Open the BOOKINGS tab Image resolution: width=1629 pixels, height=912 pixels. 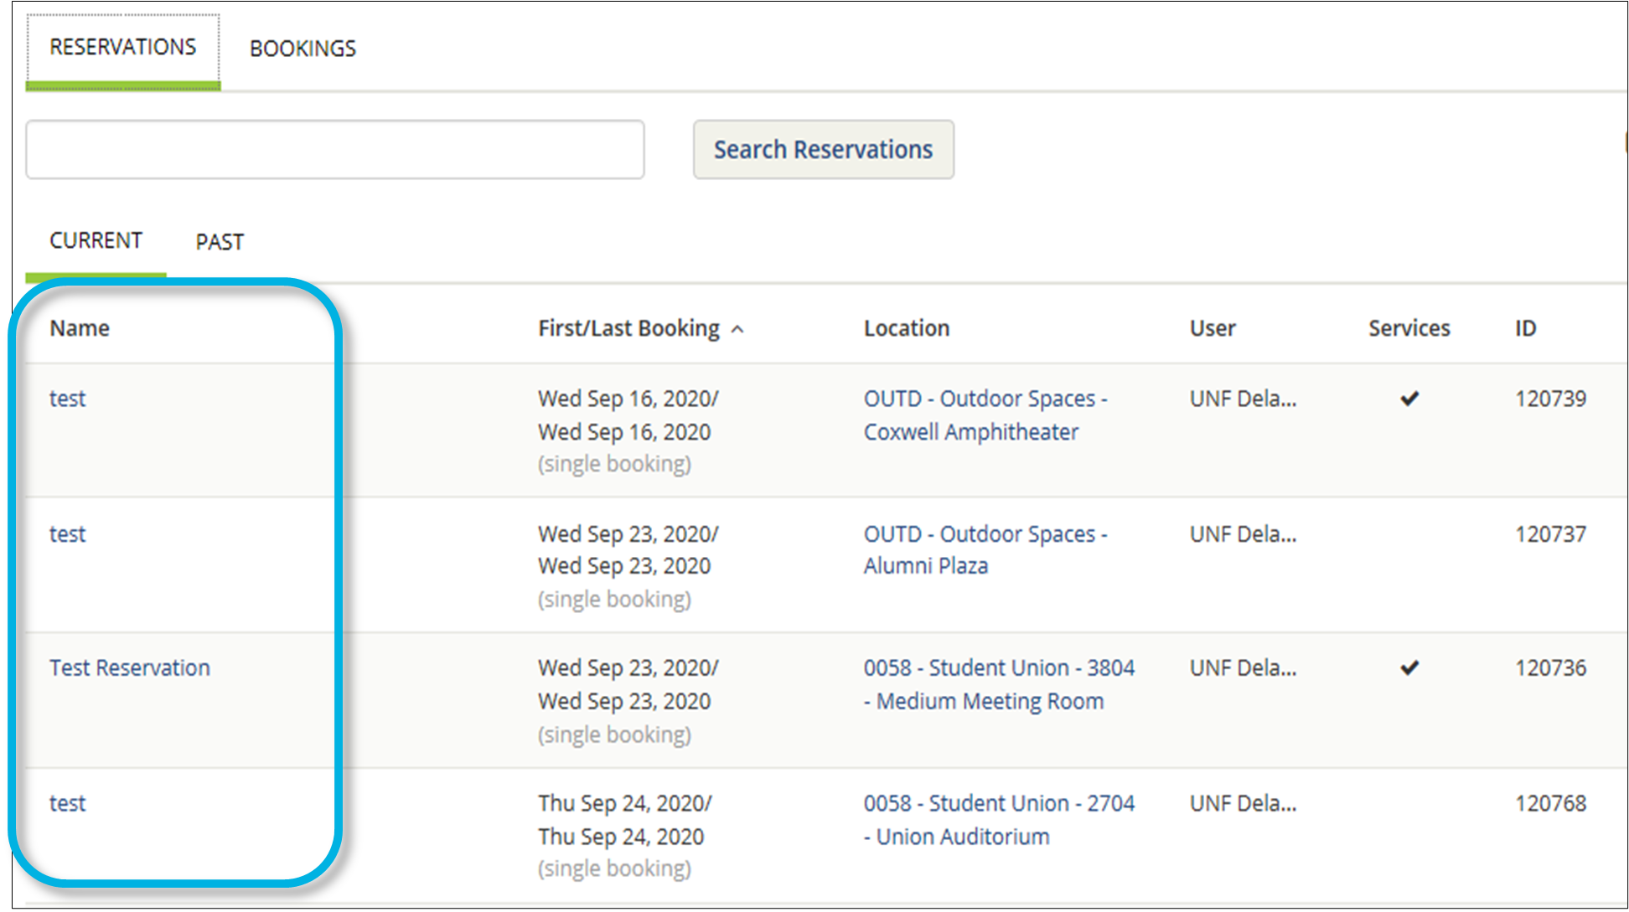[x=303, y=49]
